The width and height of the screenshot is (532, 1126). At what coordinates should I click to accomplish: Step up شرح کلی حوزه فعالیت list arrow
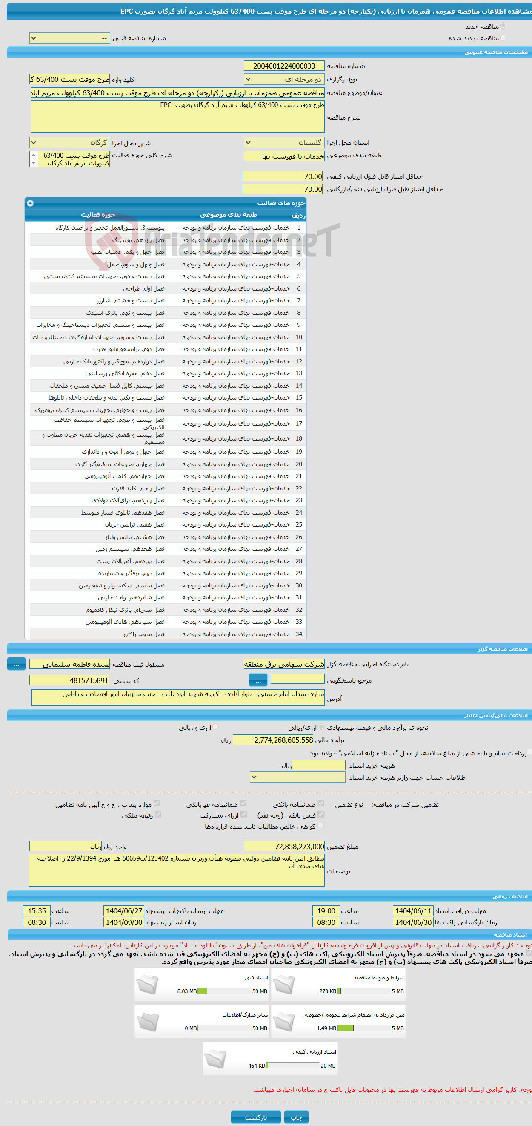pos(34,155)
